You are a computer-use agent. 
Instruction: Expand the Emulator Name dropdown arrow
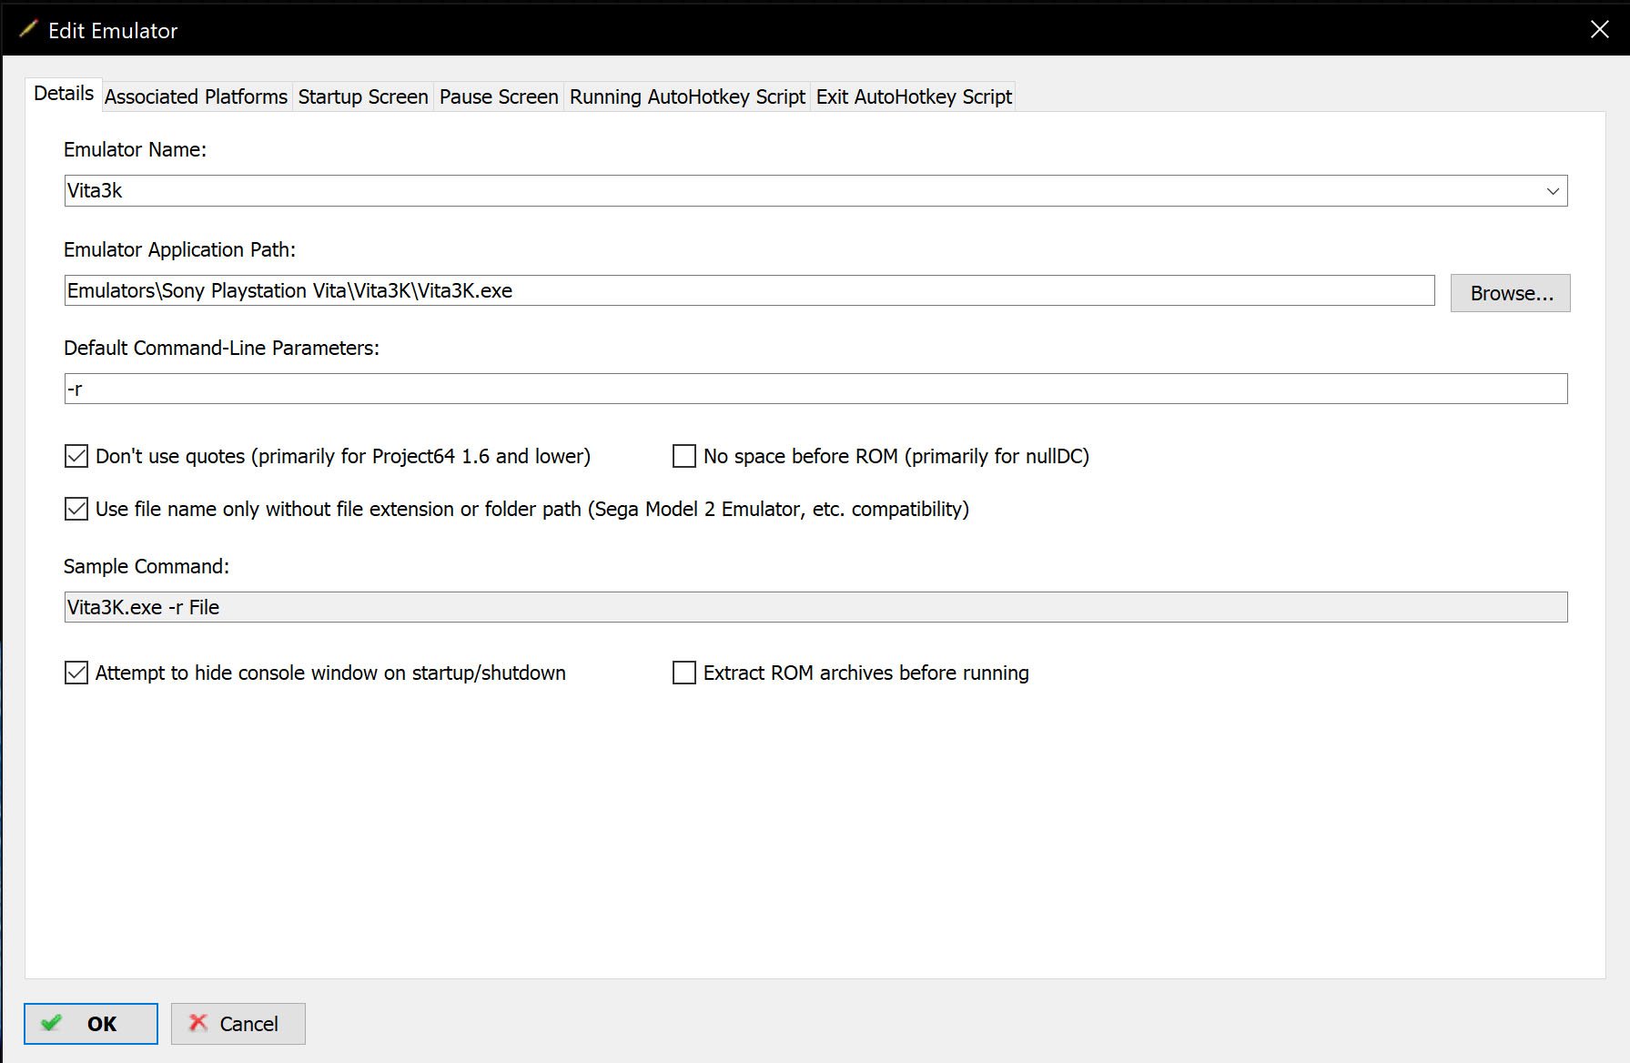point(1553,191)
